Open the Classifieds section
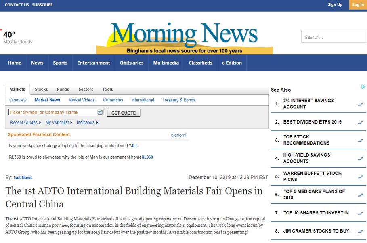The image size is (367, 243). (200, 63)
